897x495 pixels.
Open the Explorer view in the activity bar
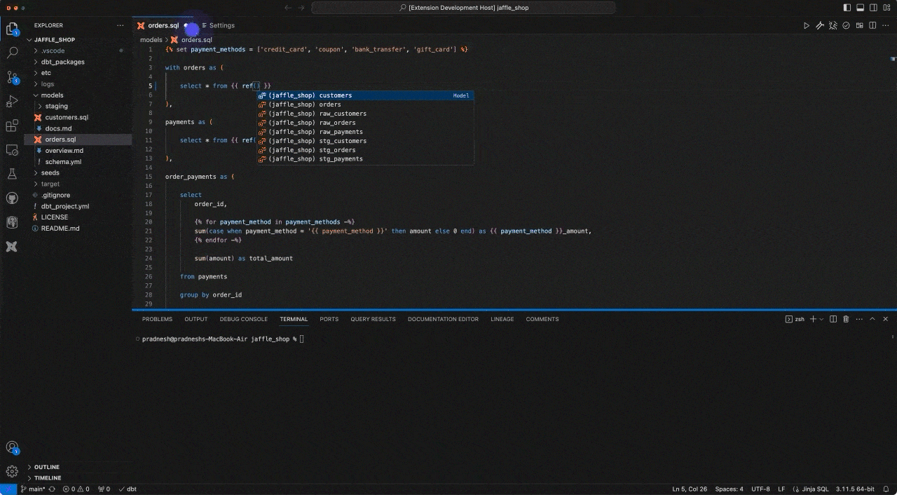pos(12,29)
